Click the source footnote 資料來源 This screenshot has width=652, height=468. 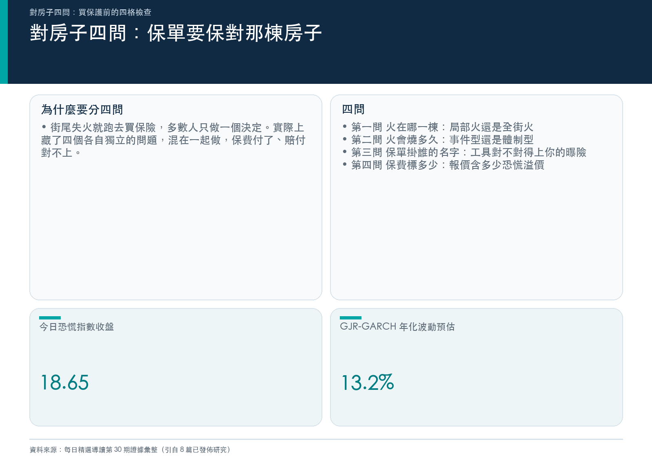[x=130, y=450]
